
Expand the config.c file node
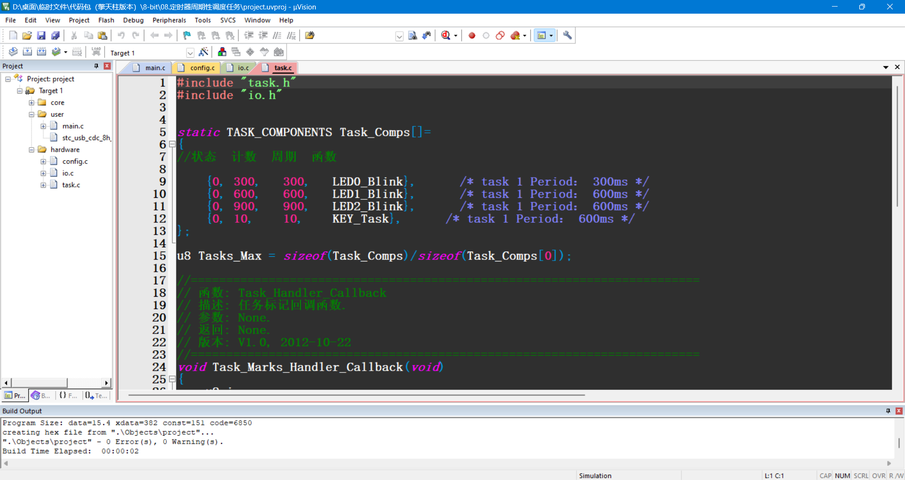coord(43,162)
